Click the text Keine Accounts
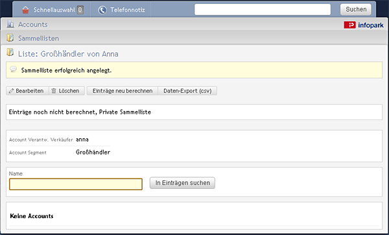Screen dimensions: 389x235 [x=32, y=216]
